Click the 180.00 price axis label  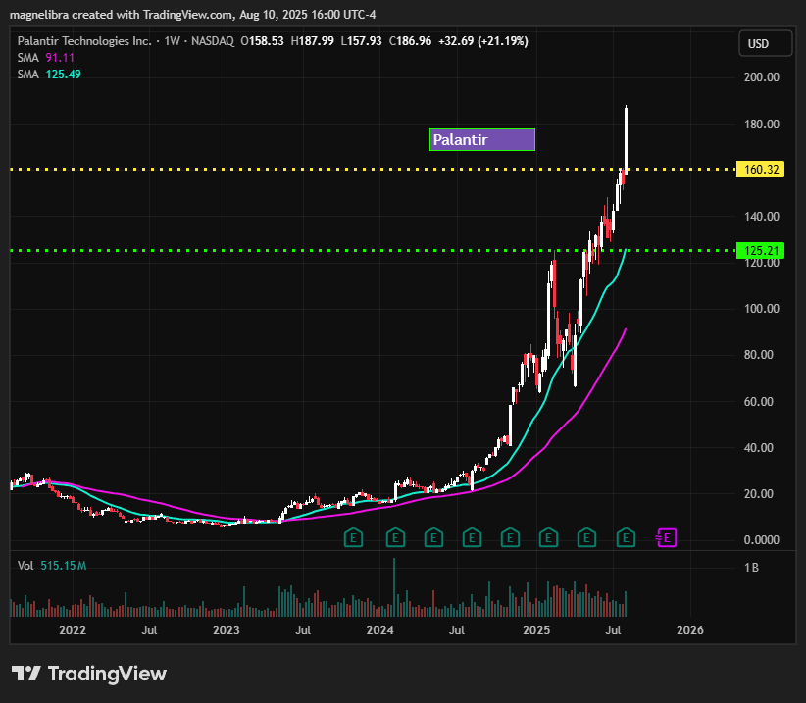(761, 124)
